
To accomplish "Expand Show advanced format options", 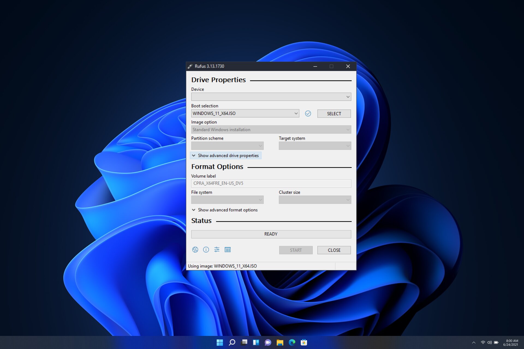I will click(225, 210).
